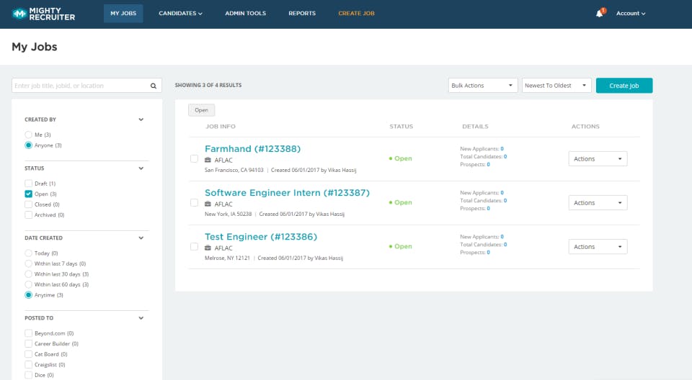Click briefcase icon in Farmhand row
Viewport: 692px width, 380px height.
[208, 160]
